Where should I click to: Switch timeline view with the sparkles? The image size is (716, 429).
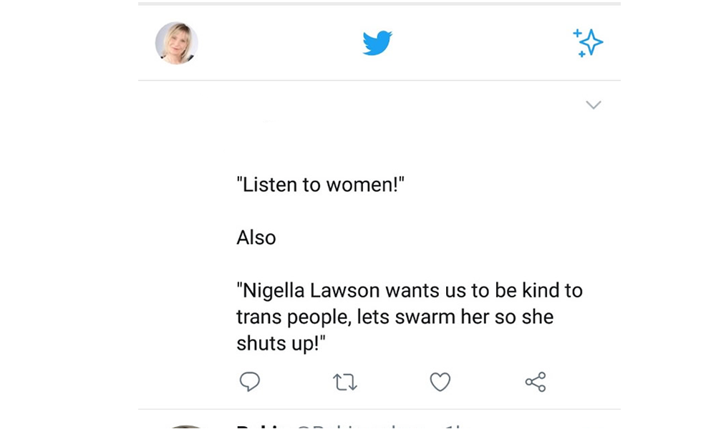588,43
